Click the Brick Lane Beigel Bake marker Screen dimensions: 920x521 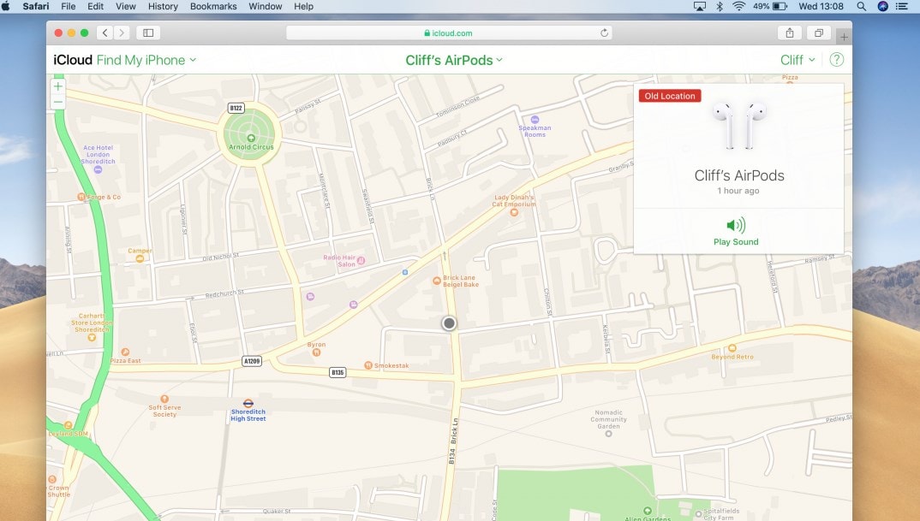pyautogui.click(x=437, y=281)
